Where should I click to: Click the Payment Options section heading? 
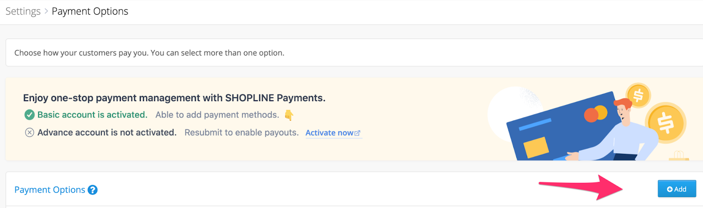tap(50, 190)
